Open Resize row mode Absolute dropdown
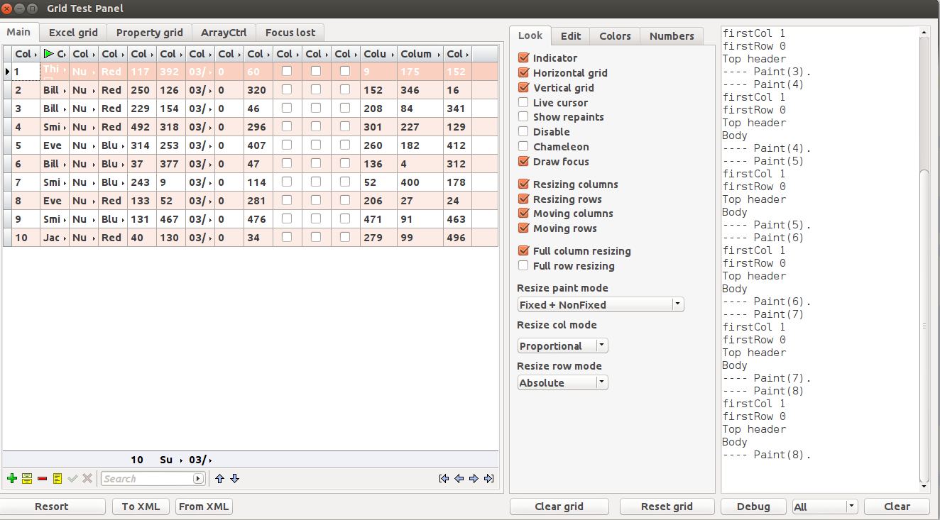Viewport: 940px width, 520px height. click(x=602, y=383)
